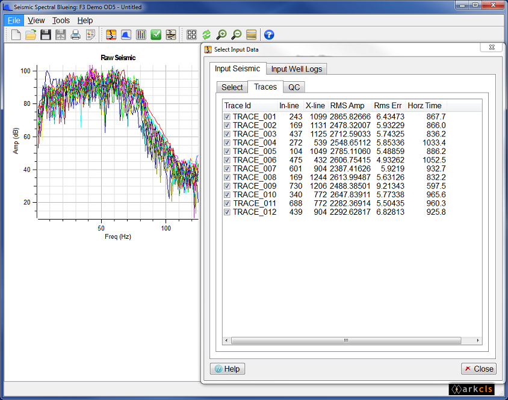508x400 pixels.
Task: Click the blue spectrum shape toolbar icon
Action: tap(126, 35)
